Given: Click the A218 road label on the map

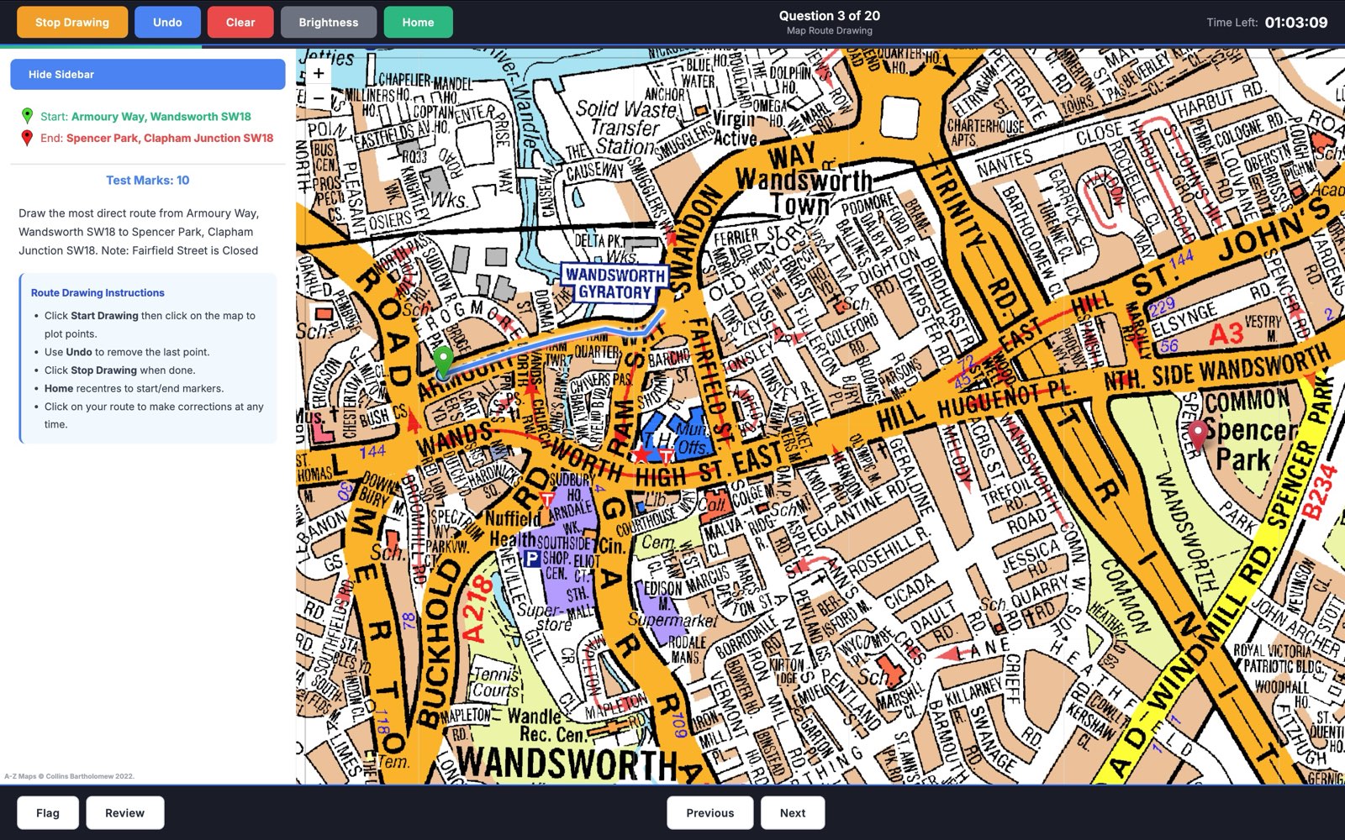Looking at the screenshot, I should [476, 610].
